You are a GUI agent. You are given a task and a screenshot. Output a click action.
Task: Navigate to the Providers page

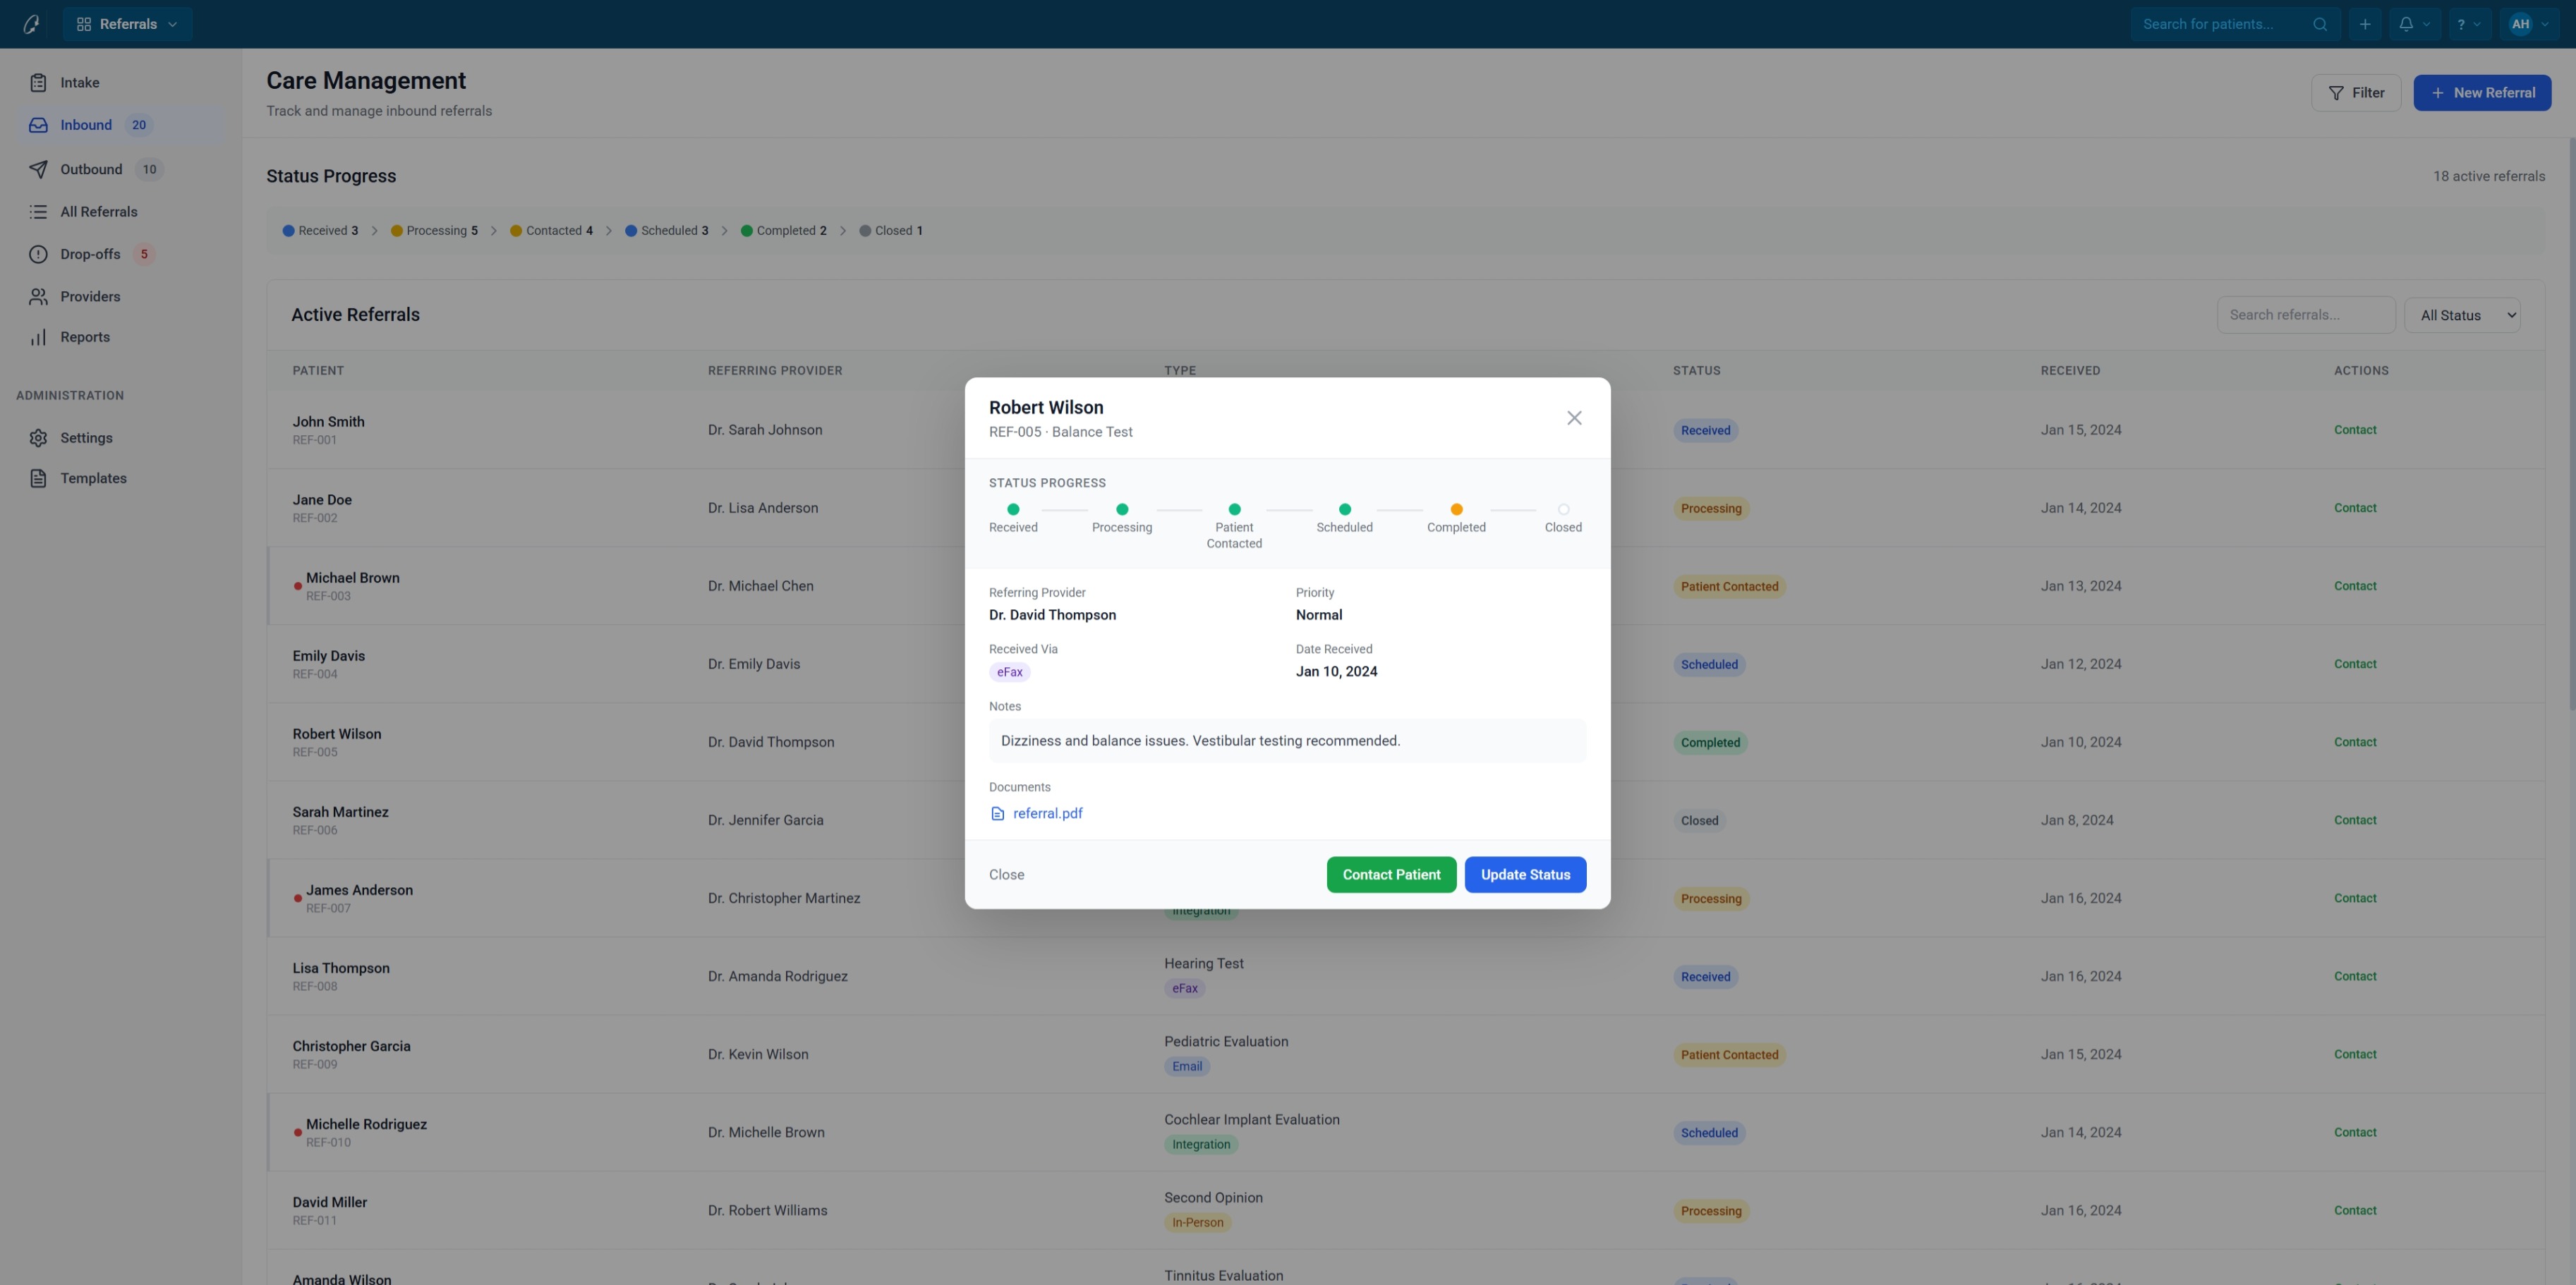click(x=120, y=297)
